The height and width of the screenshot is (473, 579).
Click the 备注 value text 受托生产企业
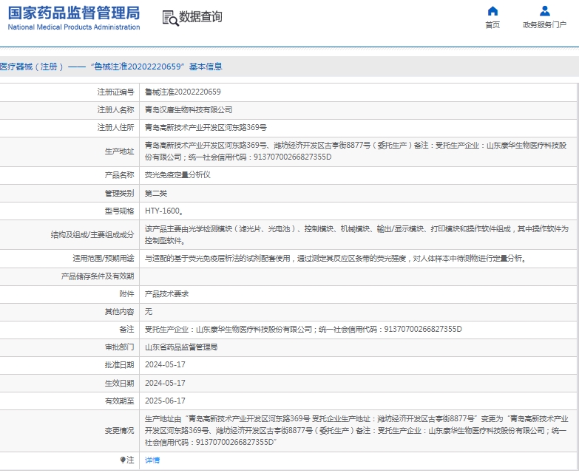(303, 329)
